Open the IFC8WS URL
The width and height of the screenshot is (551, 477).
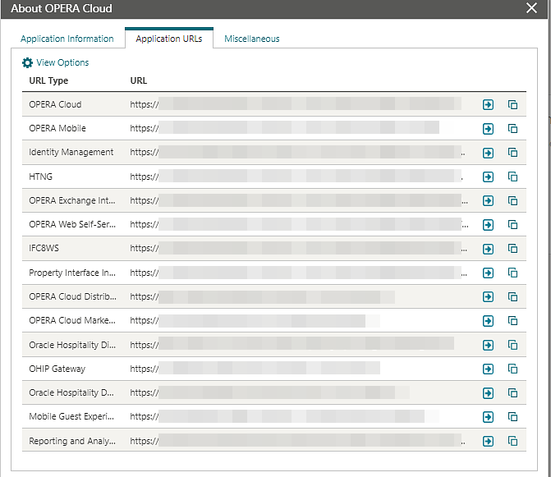tap(488, 249)
